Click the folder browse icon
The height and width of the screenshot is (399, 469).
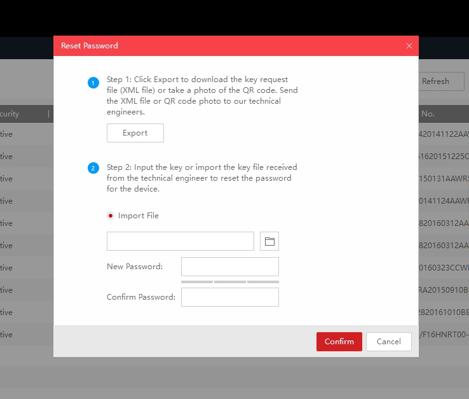269,241
